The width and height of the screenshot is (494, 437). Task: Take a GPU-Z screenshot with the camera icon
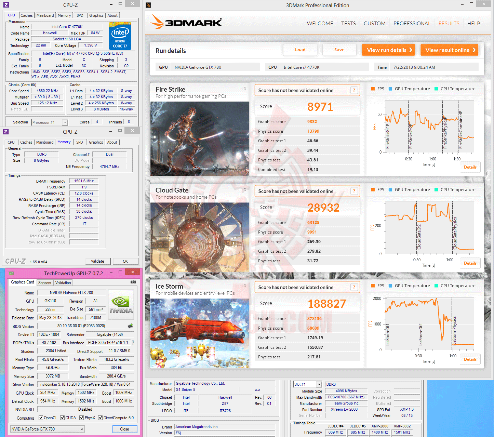[x=133, y=282]
